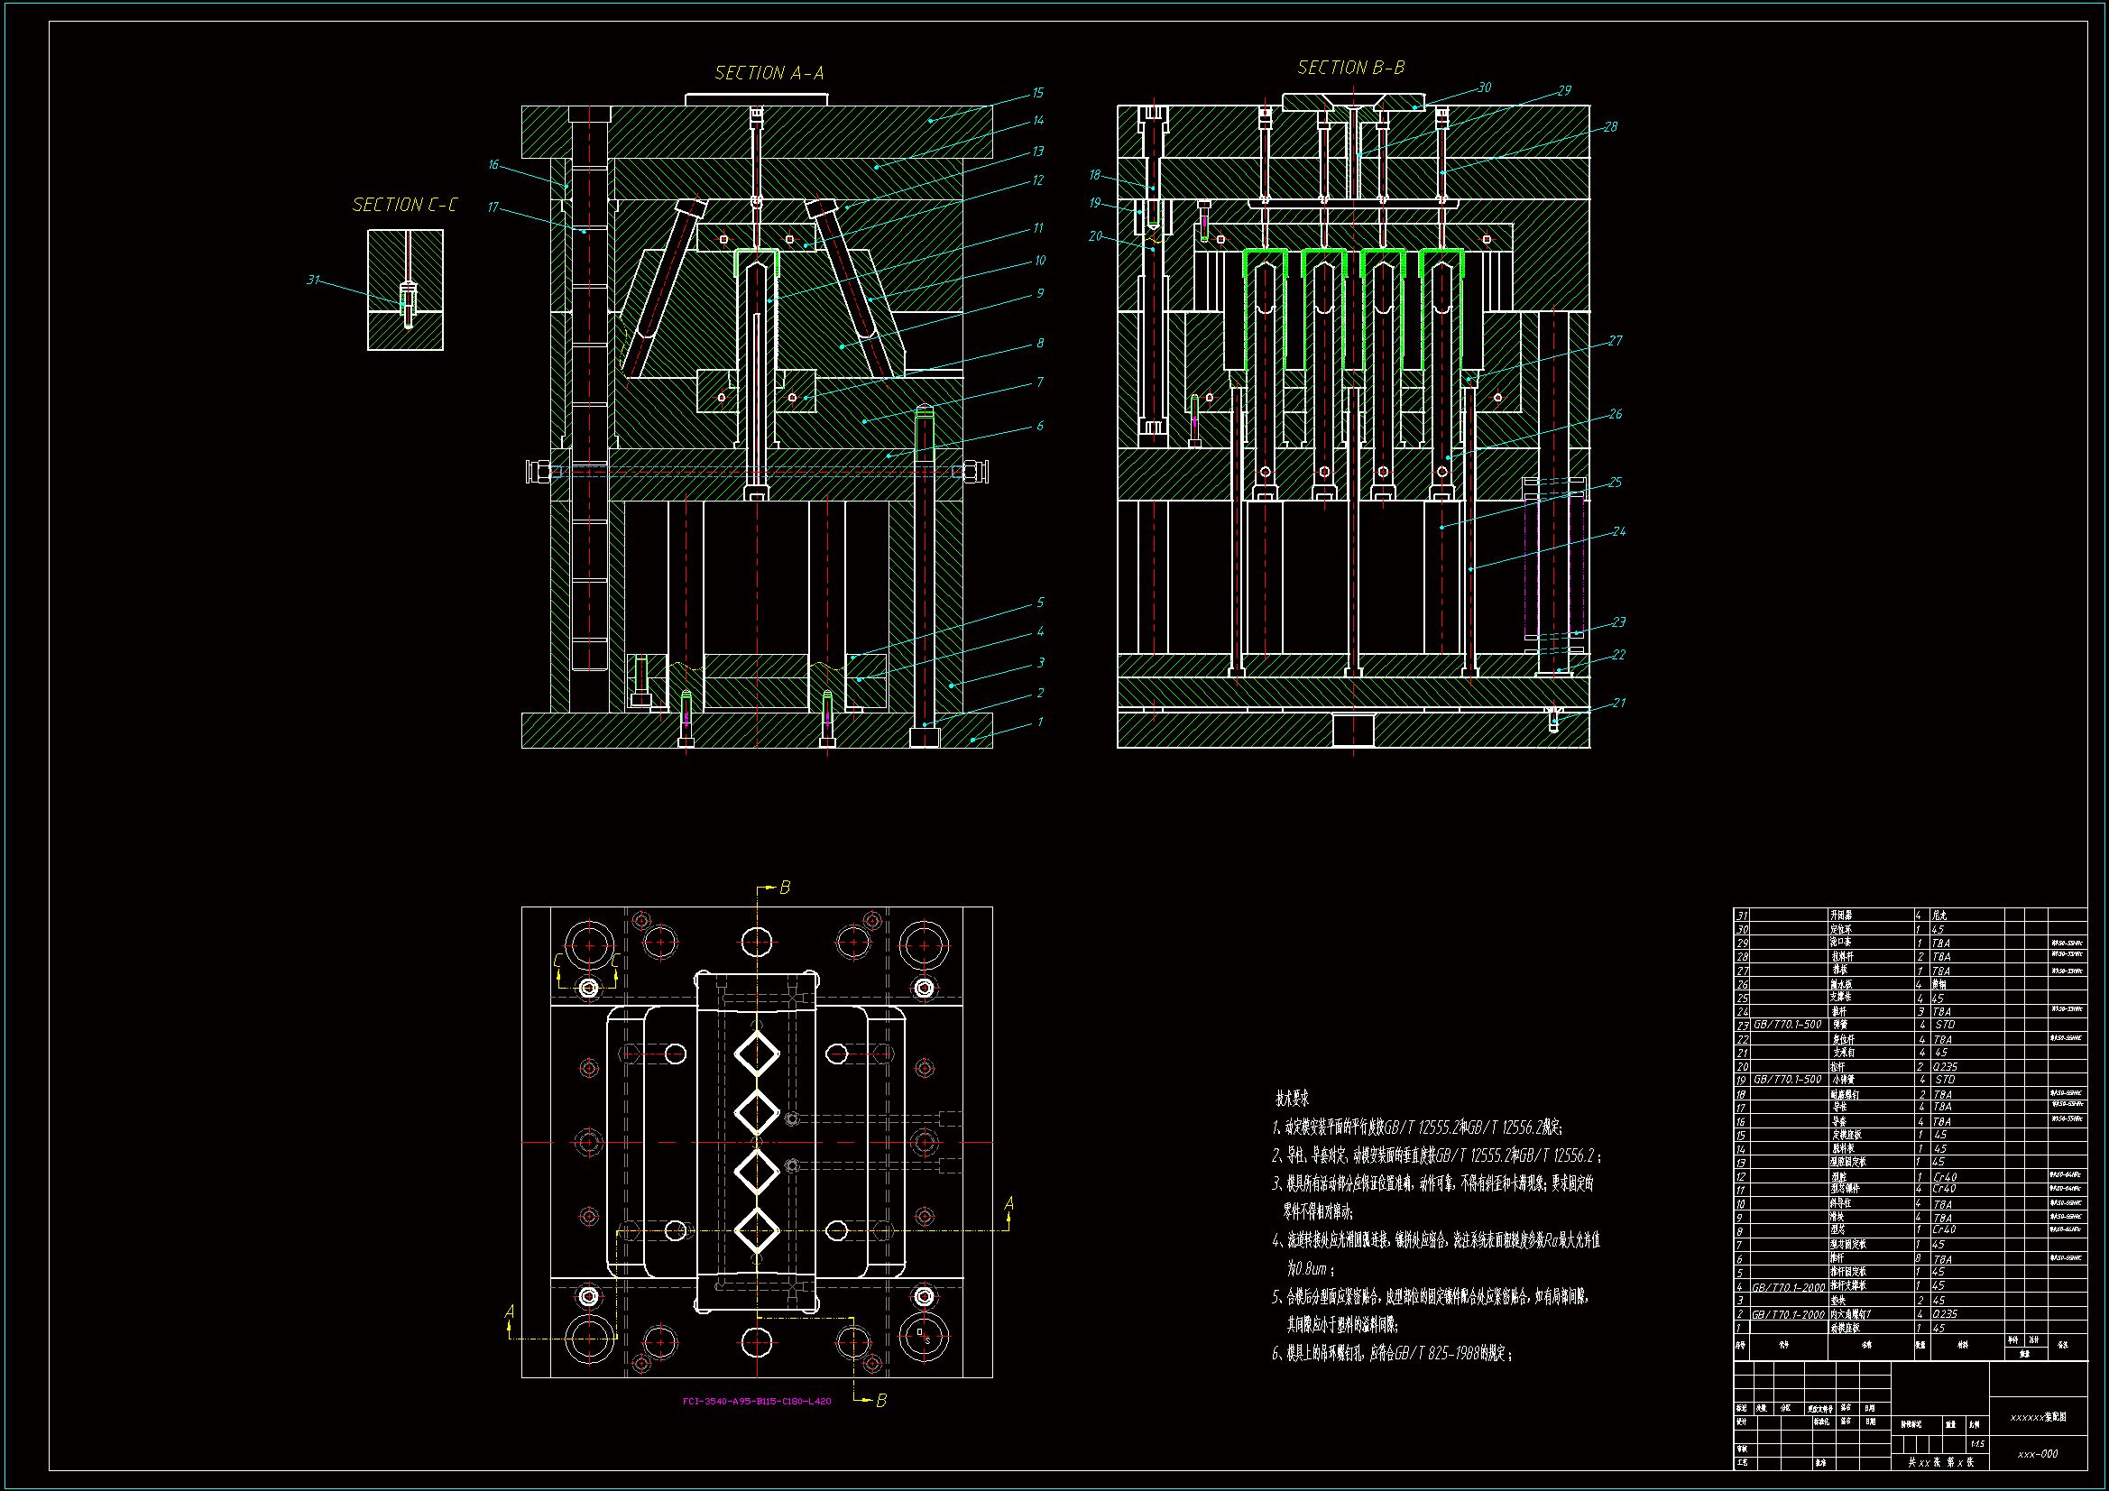
Task: Click the xxx-000 drawing number in title block
Action: click(x=2038, y=1454)
